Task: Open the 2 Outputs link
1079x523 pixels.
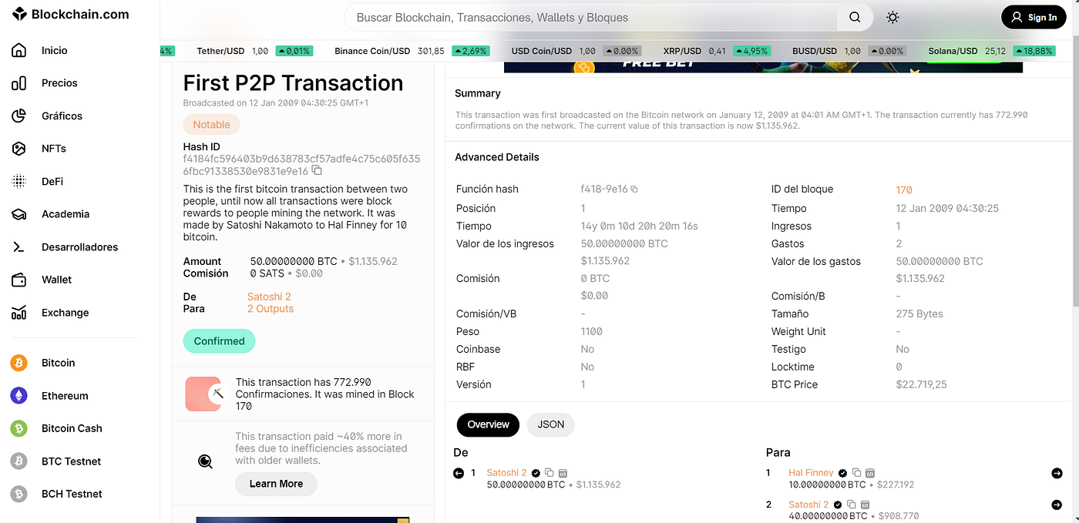Action: coord(271,309)
